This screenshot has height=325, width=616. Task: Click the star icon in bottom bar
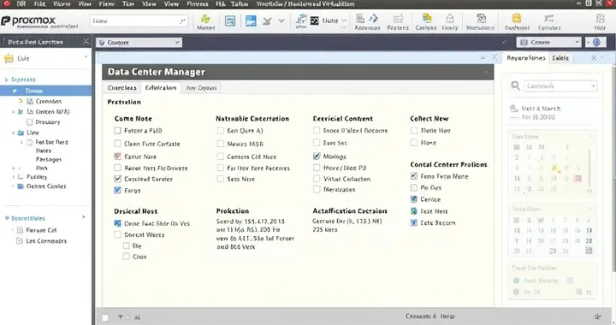point(597,316)
